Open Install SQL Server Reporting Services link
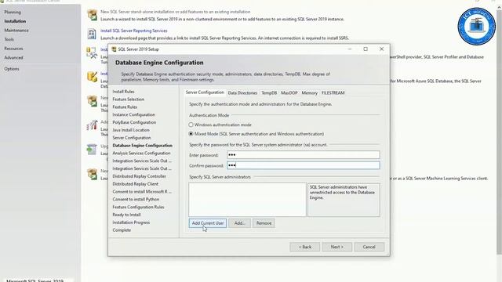502x282 pixels. [134, 31]
